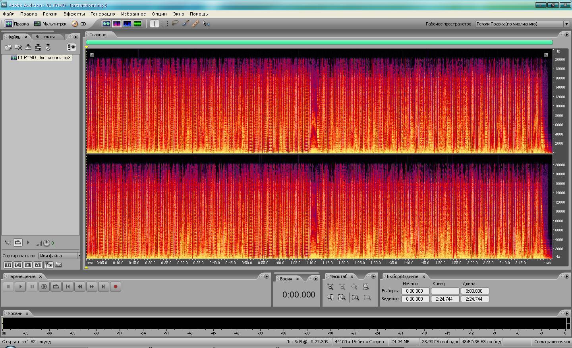The image size is (572, 348).
Task: Switch to CD view
Action: click(x=79, y=24)
